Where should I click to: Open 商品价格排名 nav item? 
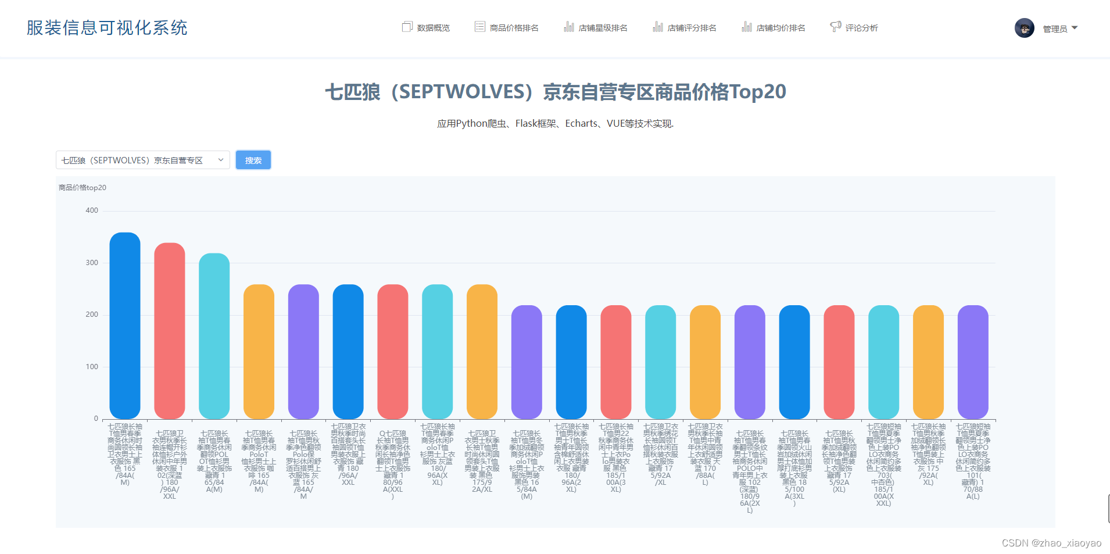pos(507,27)
